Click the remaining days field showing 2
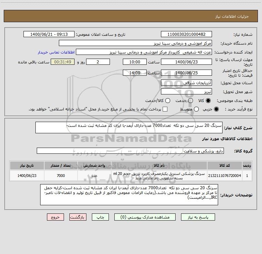262x254 pixels. coord(98,62)
